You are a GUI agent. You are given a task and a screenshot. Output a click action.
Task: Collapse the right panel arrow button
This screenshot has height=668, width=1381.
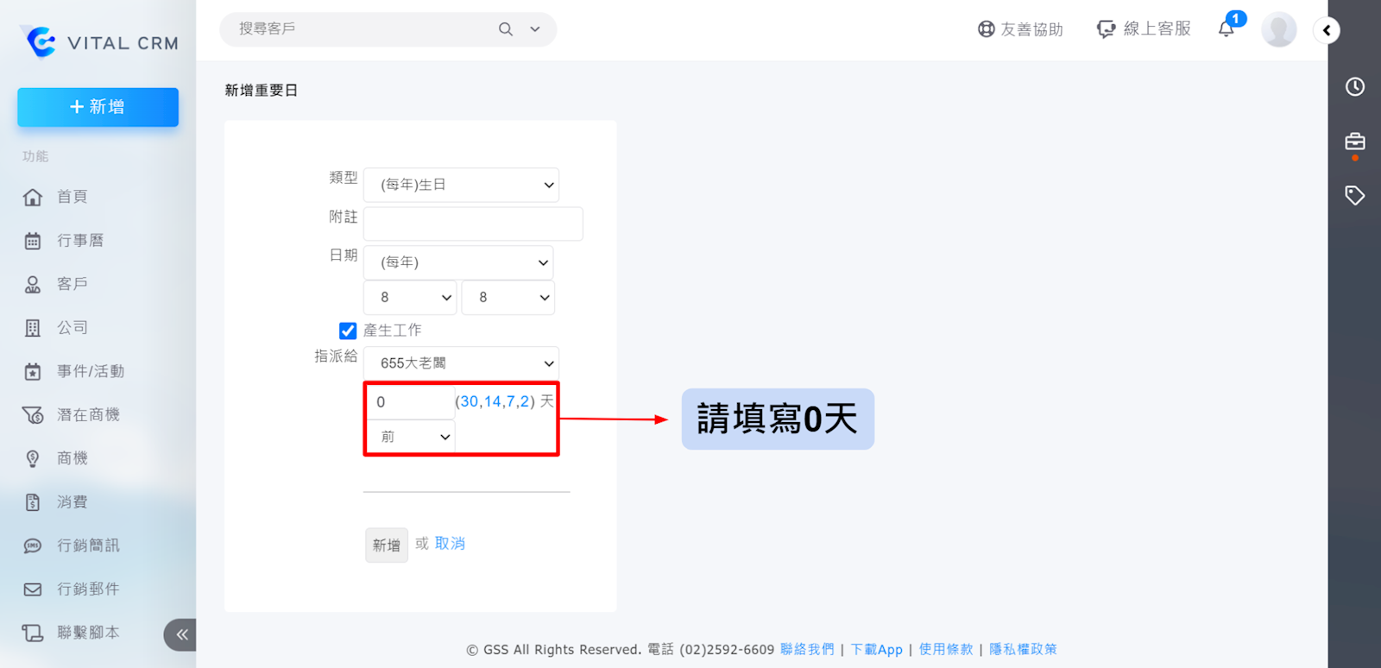point(1327,30)
